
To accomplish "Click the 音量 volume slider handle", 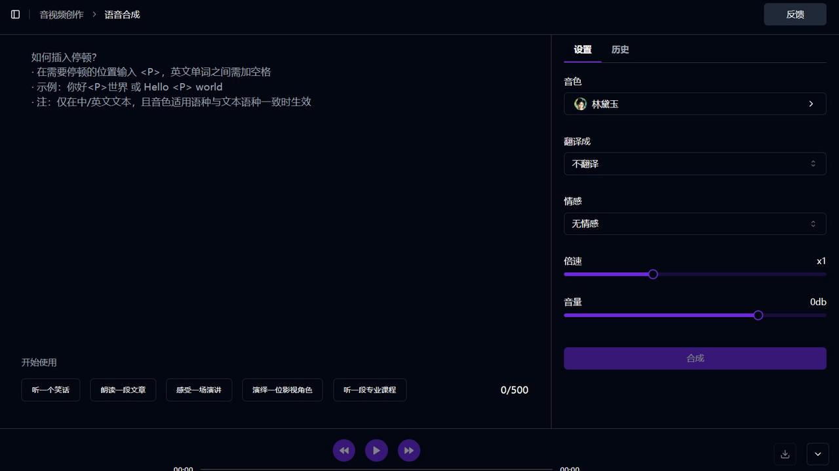I will (758, 315).
